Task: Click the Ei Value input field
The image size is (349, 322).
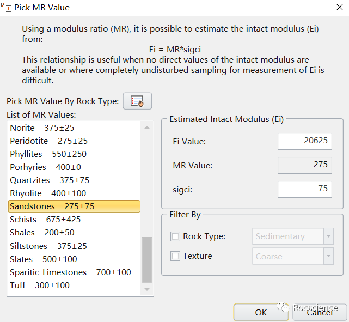Action: 304,141
